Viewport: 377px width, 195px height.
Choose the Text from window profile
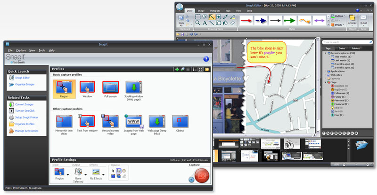(87, 123)
